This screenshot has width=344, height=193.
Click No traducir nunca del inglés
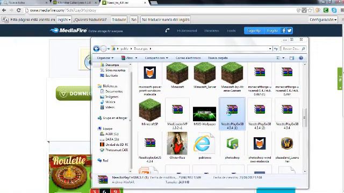pyautogui.click(x=166, y=20)
